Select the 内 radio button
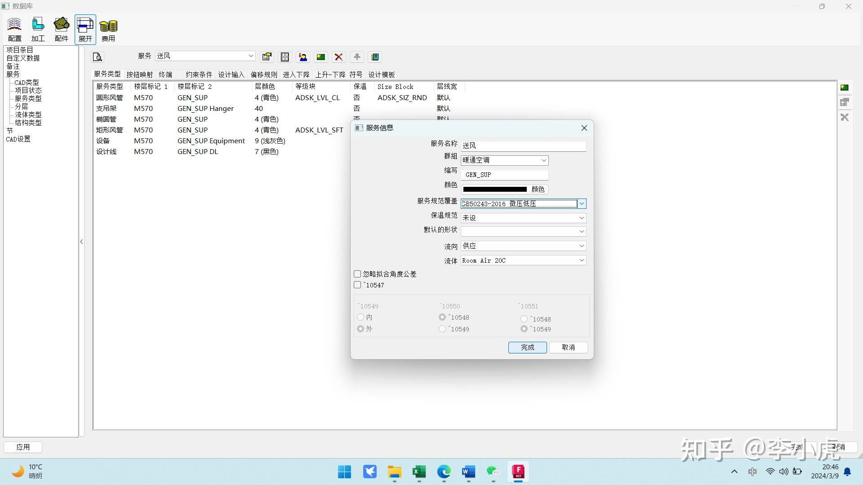This screenshot has height=485, width=863. [x=360, y=317]
